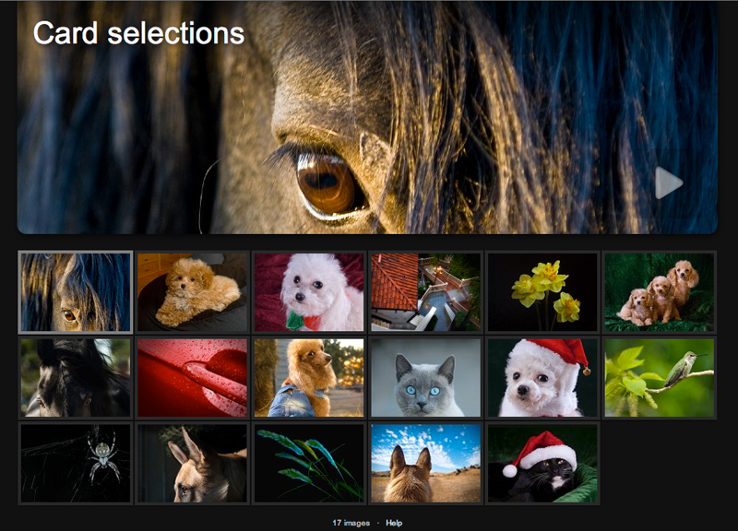Select the yellow daffodils thumbnail
The image size is (738, 531).
tap(542, 292)
